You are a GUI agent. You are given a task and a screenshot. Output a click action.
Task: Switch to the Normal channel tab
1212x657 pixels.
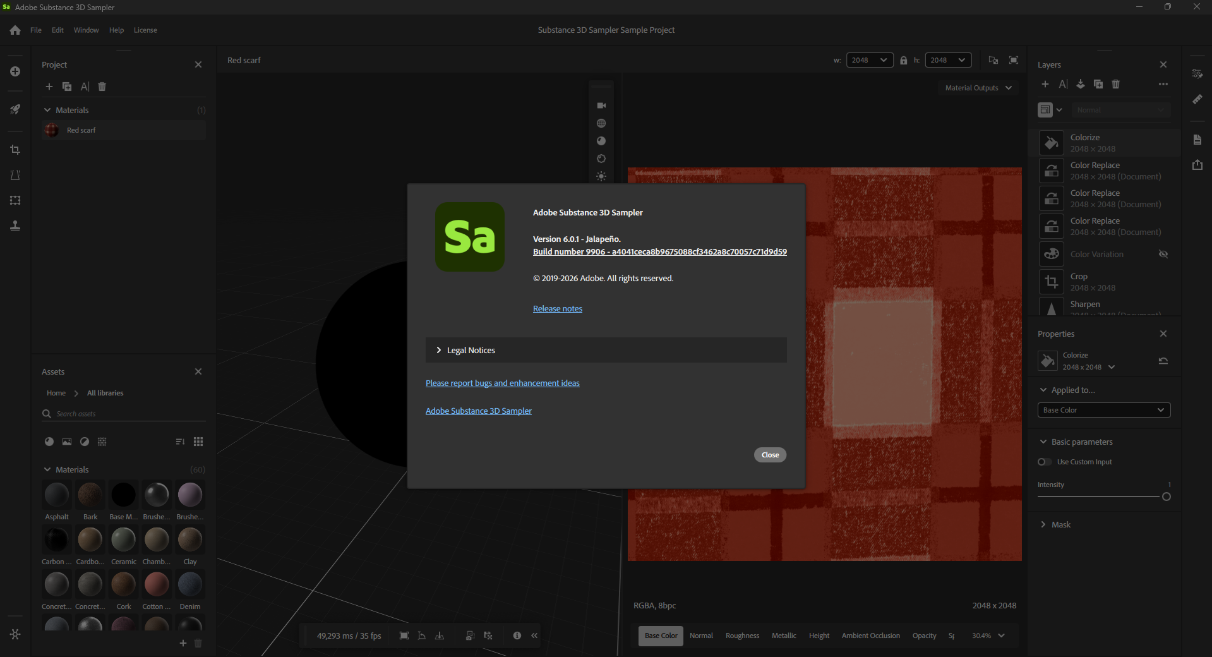pyautogui.click(x=701, y=636)
